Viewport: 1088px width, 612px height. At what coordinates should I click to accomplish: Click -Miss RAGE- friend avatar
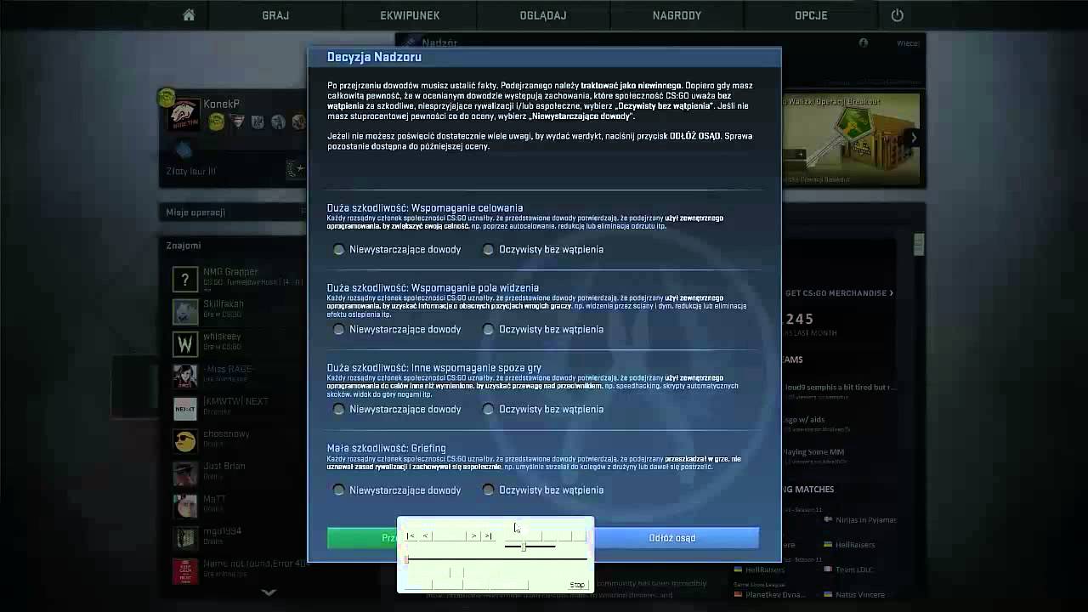(x=185, y=377)
